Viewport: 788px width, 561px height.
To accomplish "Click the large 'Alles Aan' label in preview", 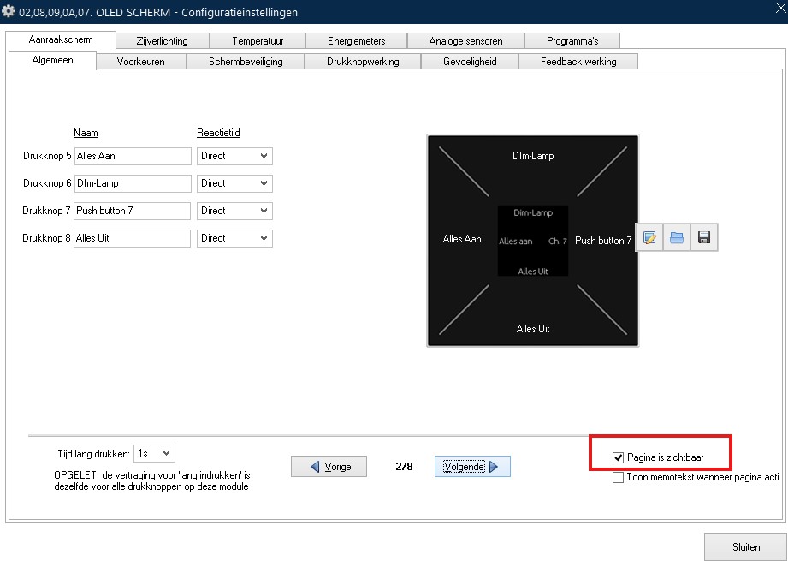I will point(462,239).
